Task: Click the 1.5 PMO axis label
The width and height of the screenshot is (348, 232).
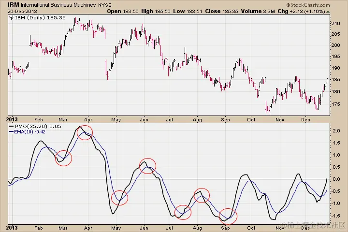Action: 336,143
